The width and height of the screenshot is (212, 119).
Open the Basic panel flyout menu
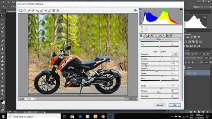tap(181, 39)
